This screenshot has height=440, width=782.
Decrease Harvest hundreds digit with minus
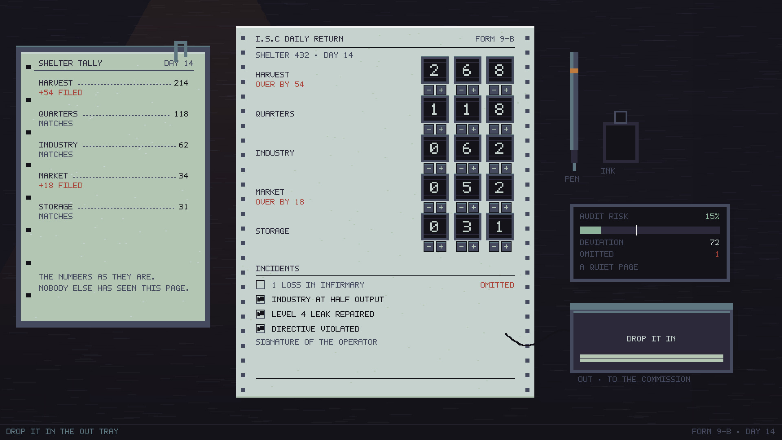point(429,90)
